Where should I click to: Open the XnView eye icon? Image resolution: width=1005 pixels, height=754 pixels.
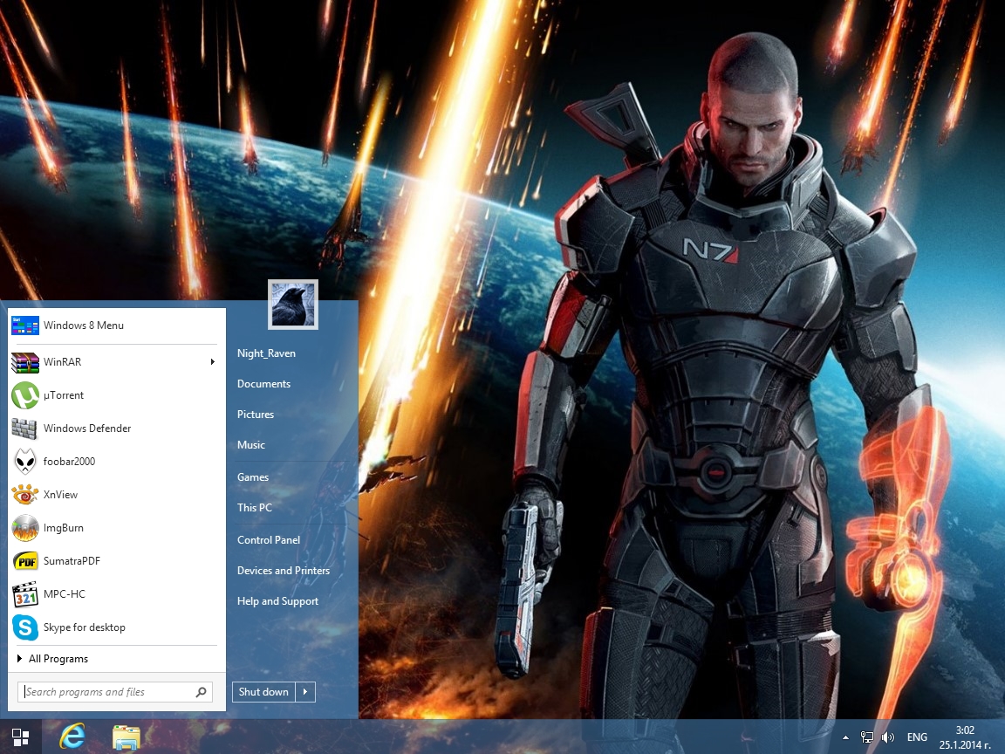25,494
